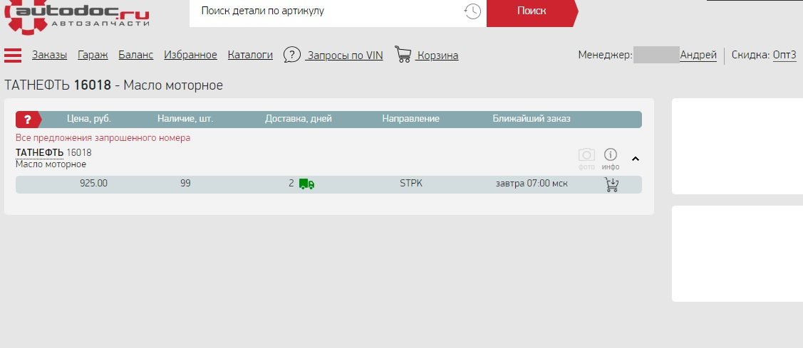Click the Доставка, дней column header

299,119
